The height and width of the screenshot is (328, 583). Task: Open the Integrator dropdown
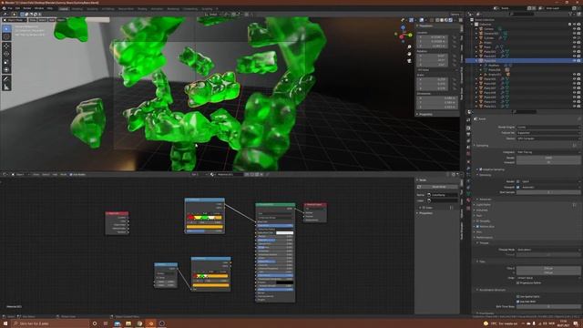point(548,152)
